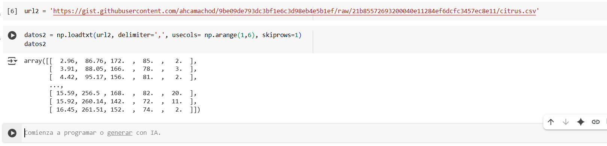Open the output actions icon beside array
Viewport: 607px width, 146px height.
pos(12,61)
